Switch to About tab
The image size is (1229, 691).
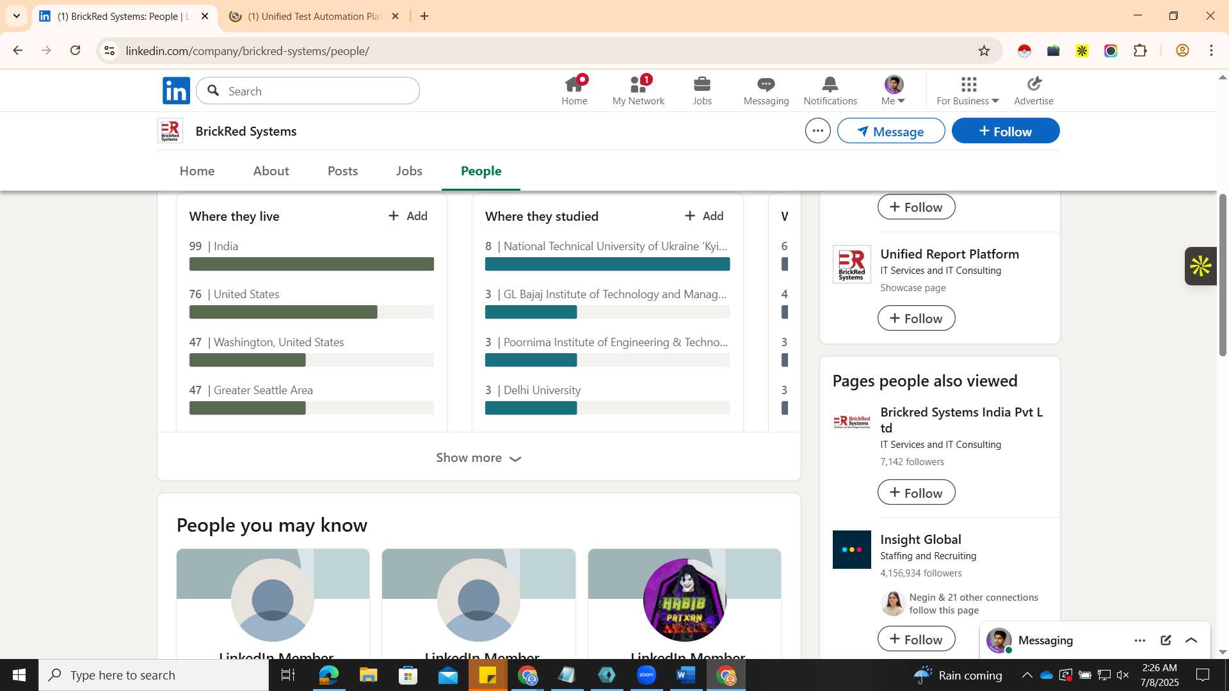pyautogui.click(x=271, y=171)
